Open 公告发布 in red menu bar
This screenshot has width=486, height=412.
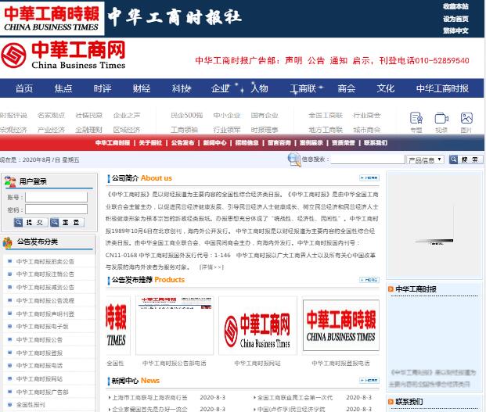click(182, 143)
